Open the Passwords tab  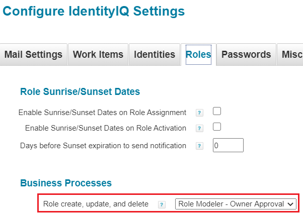(x=246, y=55)
